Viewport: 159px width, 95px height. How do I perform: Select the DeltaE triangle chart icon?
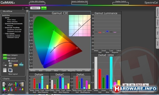10,84
